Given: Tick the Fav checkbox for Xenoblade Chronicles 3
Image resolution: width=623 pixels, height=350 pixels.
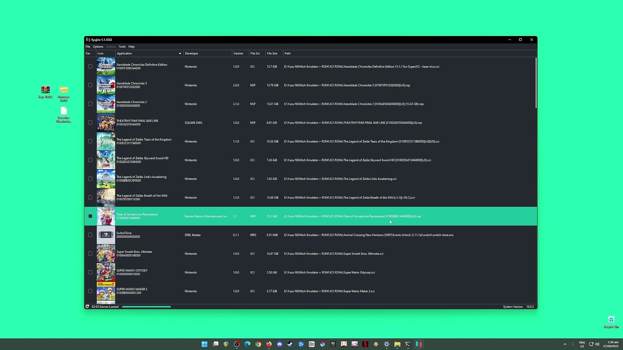Looking at the screenshot, I should tap(90, 85).
